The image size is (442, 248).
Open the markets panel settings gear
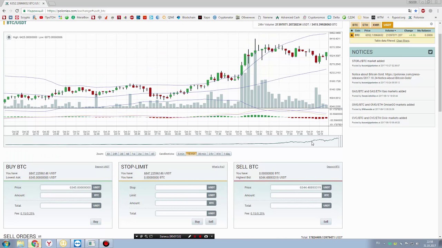coord(431,24)
